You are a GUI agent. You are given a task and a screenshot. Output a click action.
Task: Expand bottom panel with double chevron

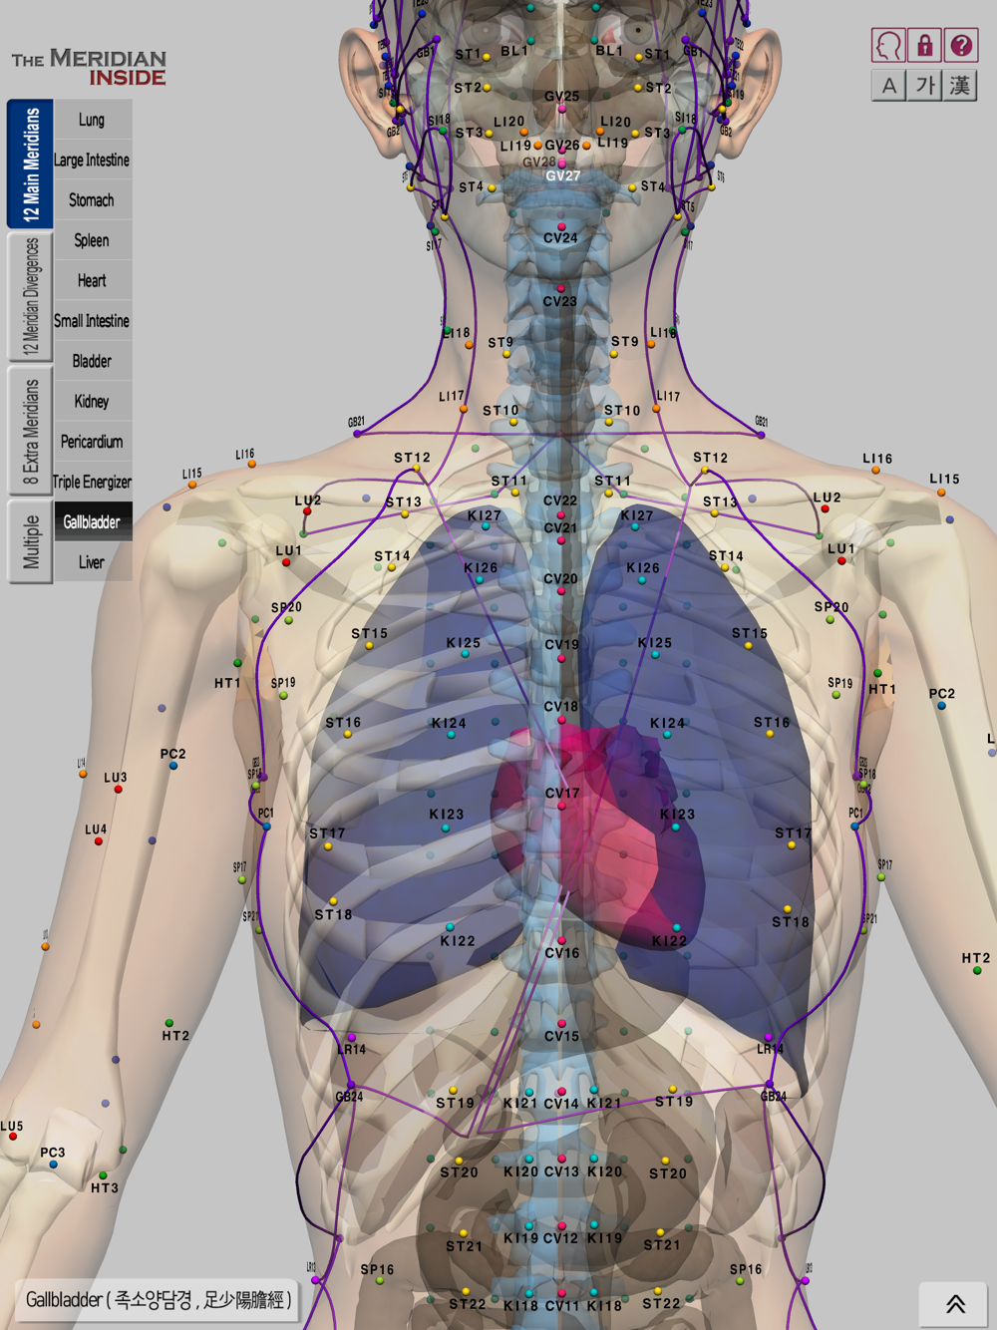(955, 1304)
